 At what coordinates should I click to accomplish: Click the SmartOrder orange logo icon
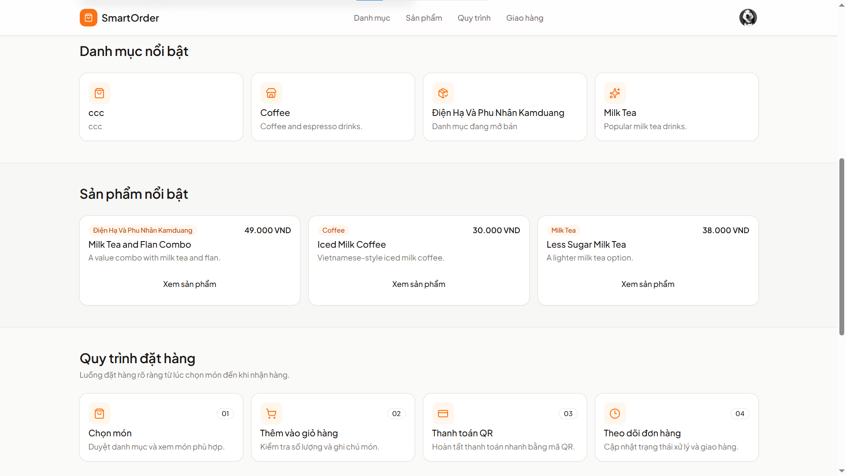(x=88, y=18)
